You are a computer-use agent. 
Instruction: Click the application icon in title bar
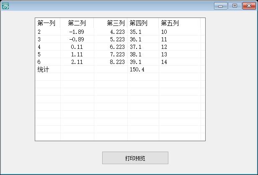[5, 6]
